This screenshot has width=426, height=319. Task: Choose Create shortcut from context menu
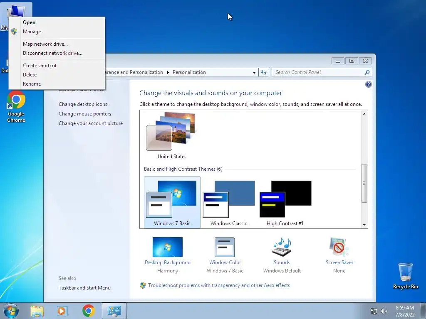[x=57, y=66]
